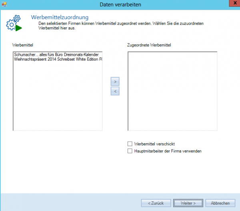Enable the 'Werbemittel verschickt' checkbox
Viewport: 240px width, 211px height.
[130, 144]
